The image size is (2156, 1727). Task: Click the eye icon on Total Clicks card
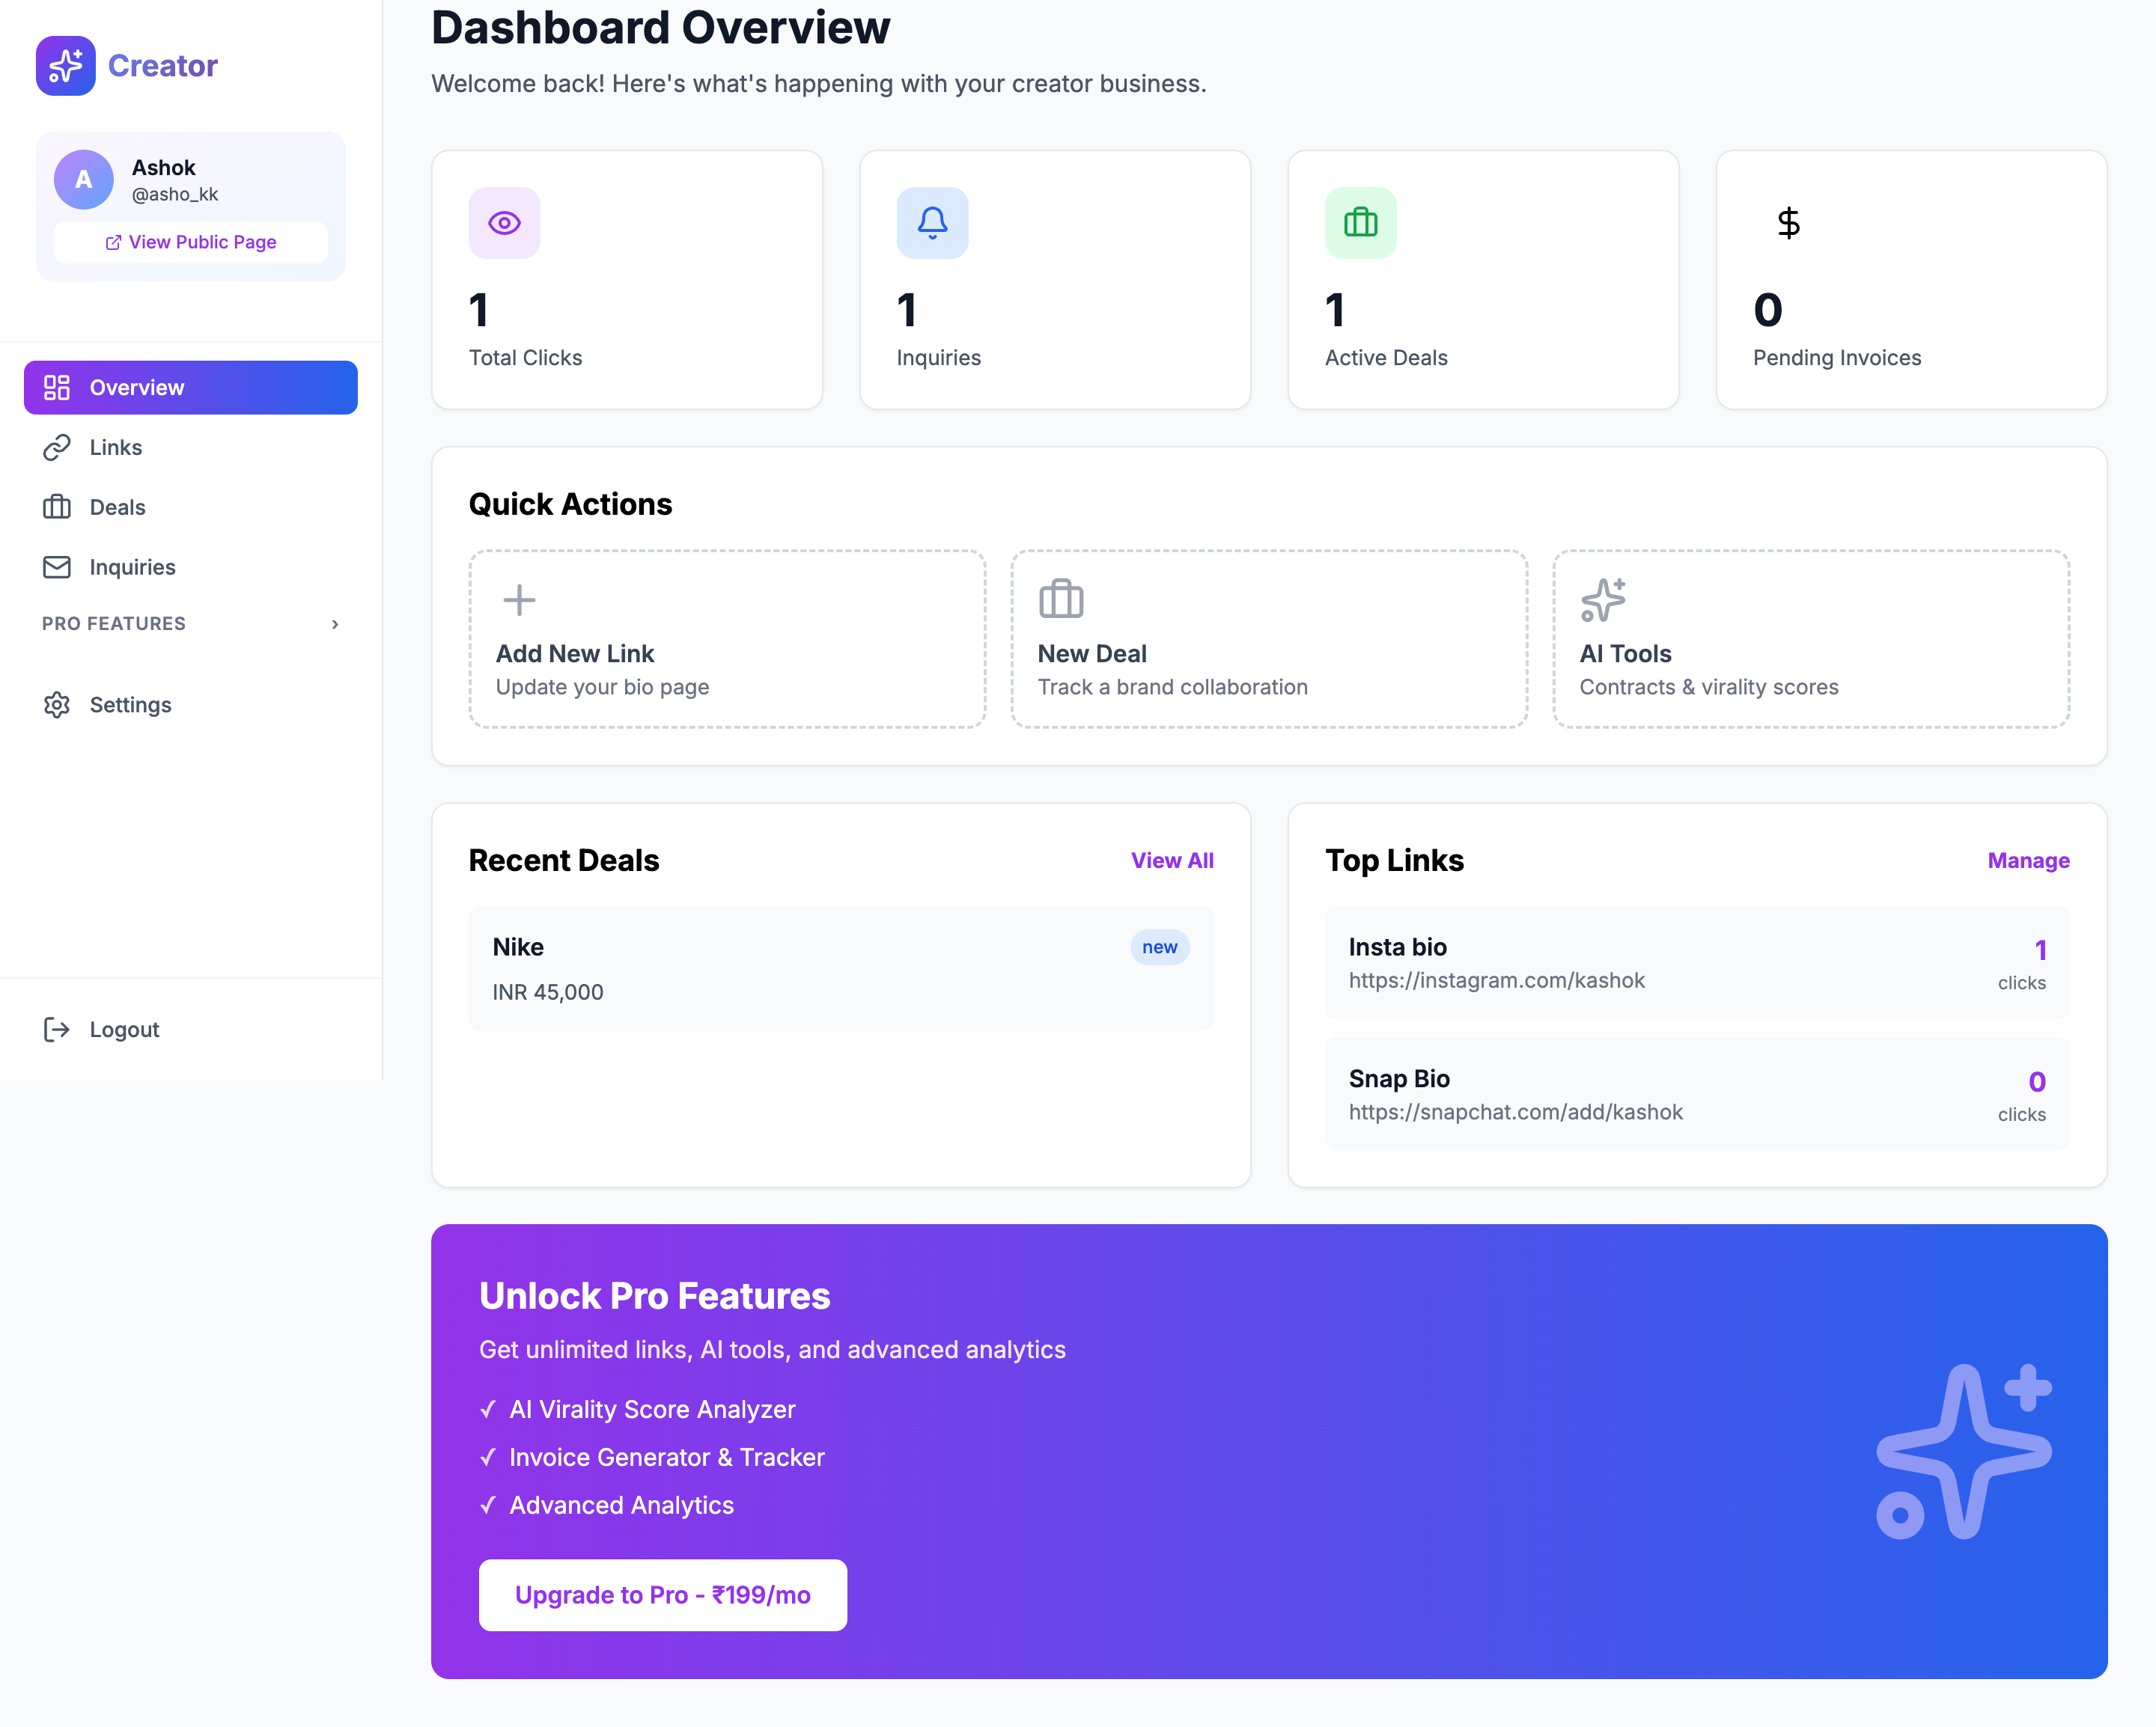coord(504,222)
